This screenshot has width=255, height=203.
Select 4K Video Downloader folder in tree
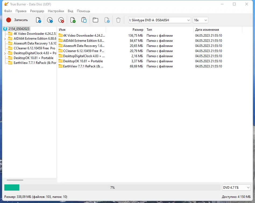[x=35, y=34]
